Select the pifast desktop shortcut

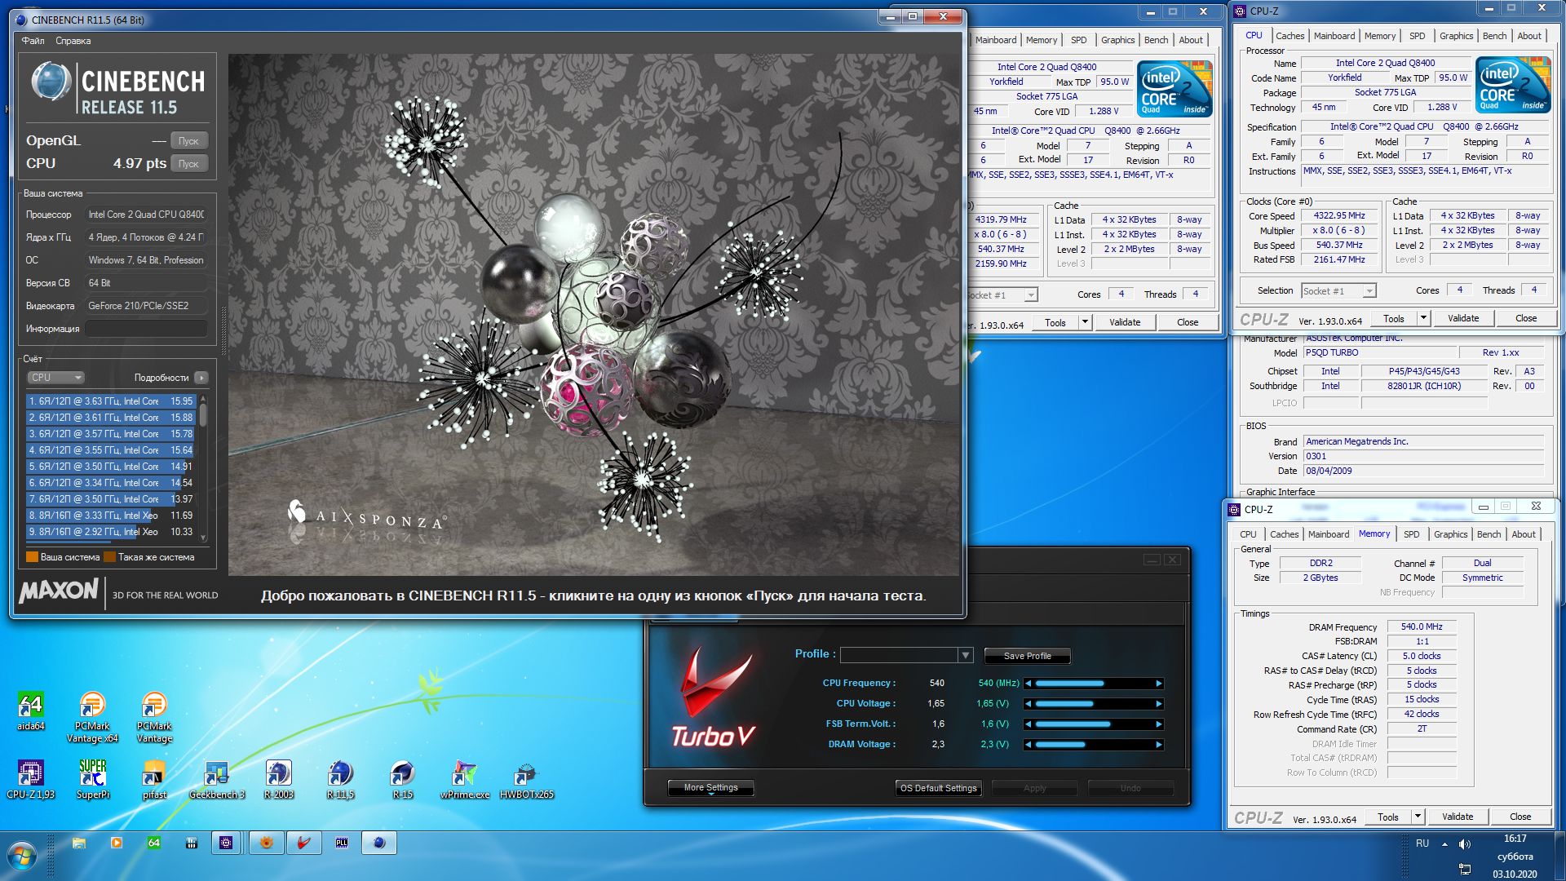(154, 779)
